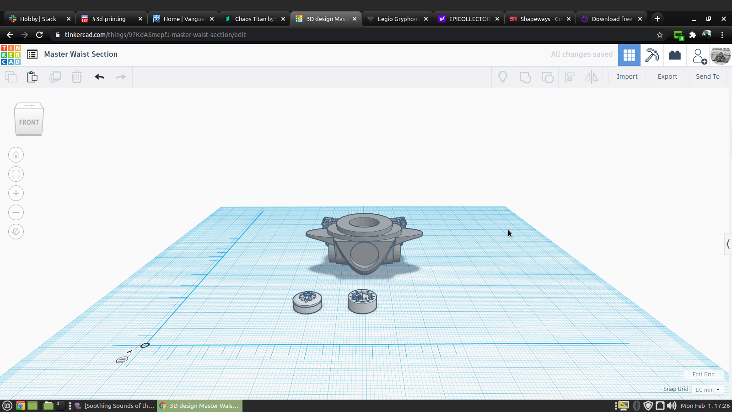Click the Export button
The image size is (732, 412).
(667, 76)
